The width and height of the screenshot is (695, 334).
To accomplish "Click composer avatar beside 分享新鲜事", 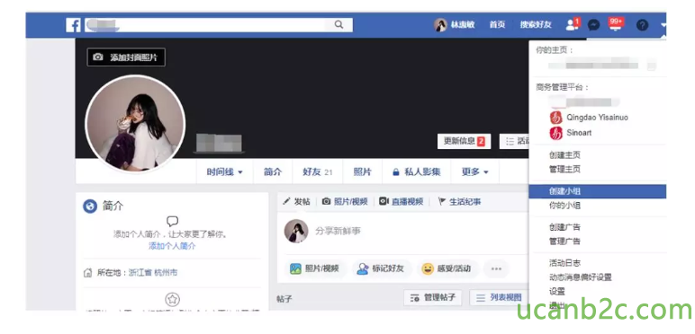I will tap(296, 231).
